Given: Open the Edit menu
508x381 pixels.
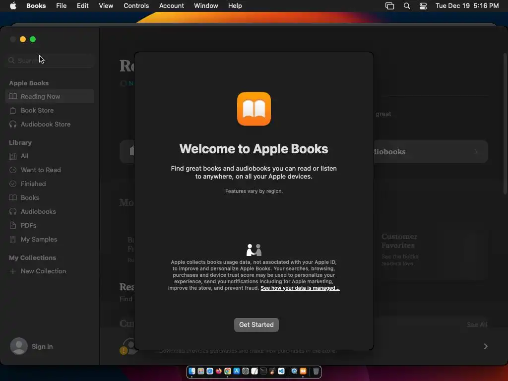Looking at the screenshot, I should click(83, 5).
